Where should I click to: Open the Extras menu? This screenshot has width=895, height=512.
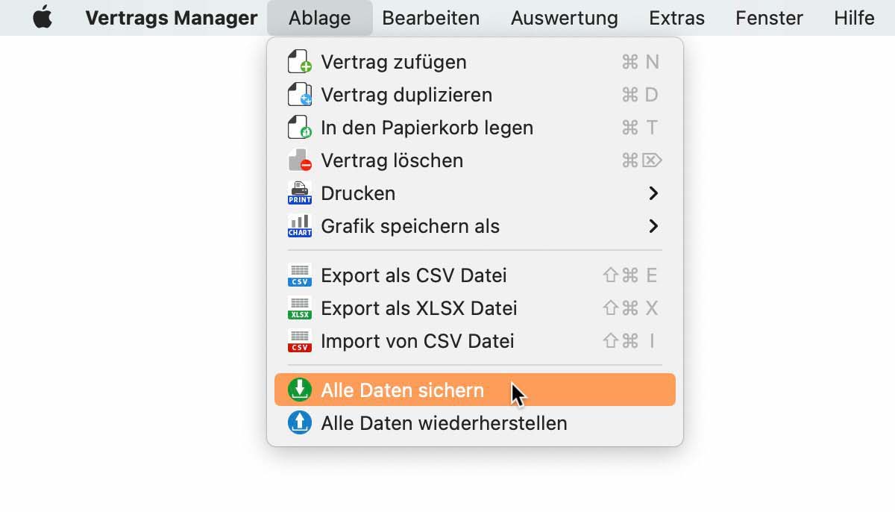pos(676,18)
